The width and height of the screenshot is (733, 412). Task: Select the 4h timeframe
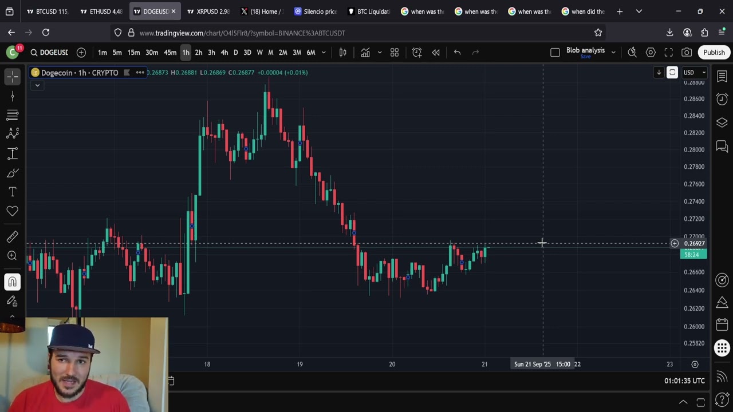[224, 53]
